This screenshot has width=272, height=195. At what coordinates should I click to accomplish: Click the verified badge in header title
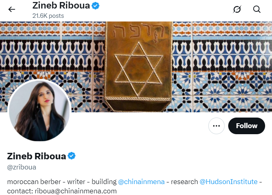(95, 6)
